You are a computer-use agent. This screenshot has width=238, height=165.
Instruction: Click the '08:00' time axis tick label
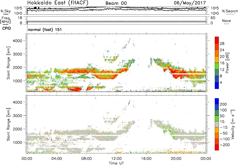87,159
